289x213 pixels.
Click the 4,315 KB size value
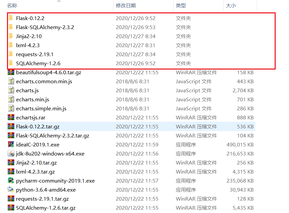coord(243,172)
